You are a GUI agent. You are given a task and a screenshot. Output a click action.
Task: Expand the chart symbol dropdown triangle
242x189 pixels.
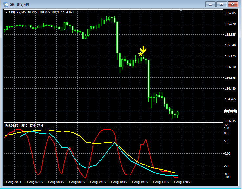[6, 12]
